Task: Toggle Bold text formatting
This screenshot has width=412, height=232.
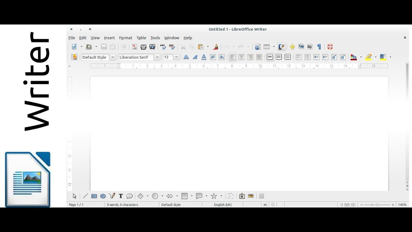Action: (186, 57)
